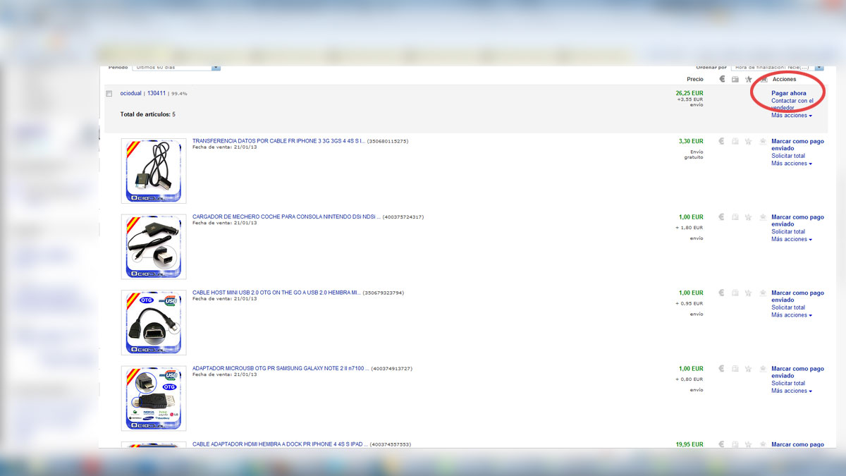
Task: Click the feedback received icon on ADAPTADOR MICROUSB OTG row
Action: [763, 369]
